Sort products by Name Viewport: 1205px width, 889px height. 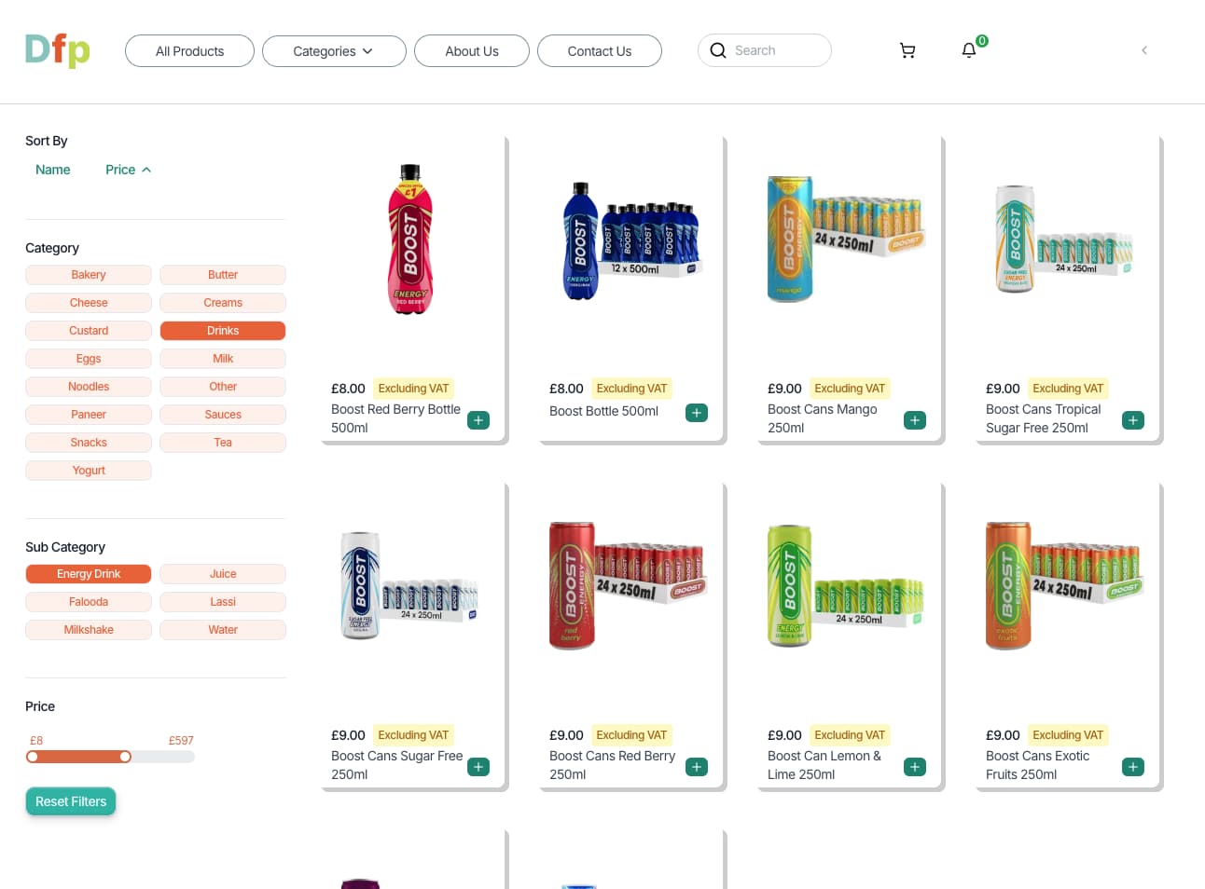tap(53, 170)
